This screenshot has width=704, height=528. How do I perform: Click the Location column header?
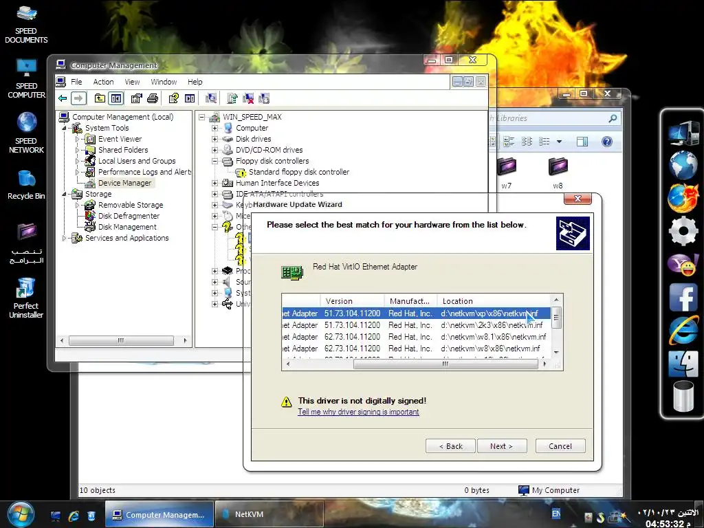tap(494, 301)
